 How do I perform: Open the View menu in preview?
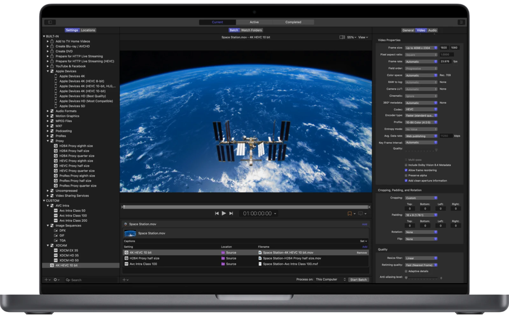pos(363,37)
